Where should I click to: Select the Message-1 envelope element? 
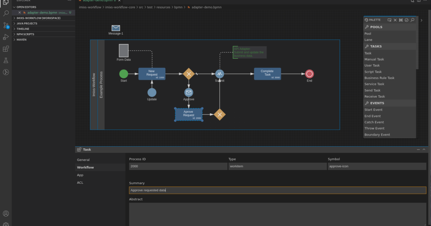(116, 28)
